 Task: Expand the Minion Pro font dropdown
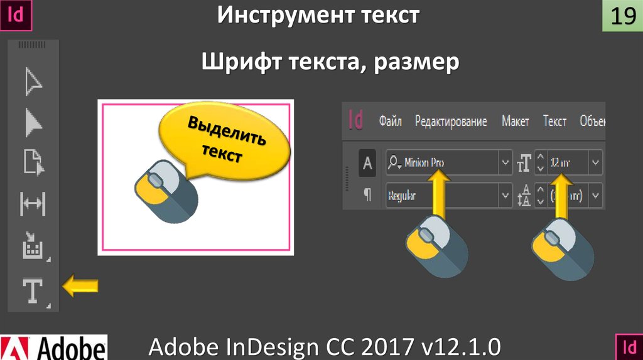505,162
